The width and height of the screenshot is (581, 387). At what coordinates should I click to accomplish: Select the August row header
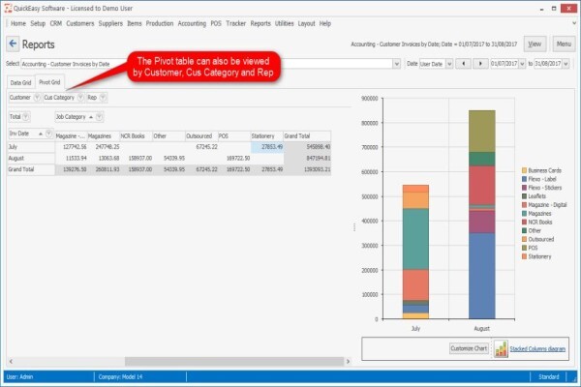31,158
